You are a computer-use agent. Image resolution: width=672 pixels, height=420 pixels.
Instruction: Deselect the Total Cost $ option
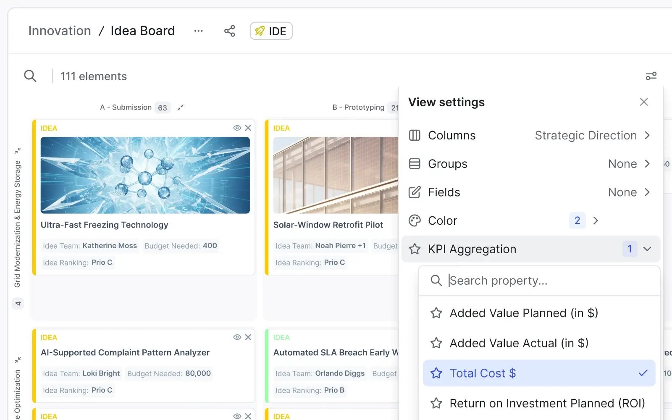[x=539, y=373]
